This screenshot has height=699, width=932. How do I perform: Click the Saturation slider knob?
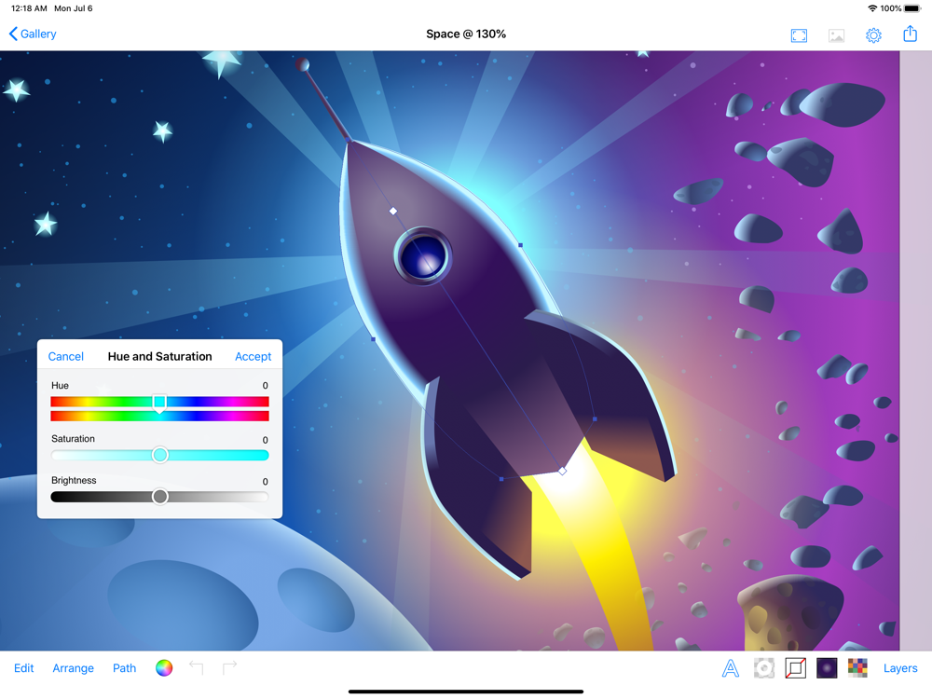160,456
